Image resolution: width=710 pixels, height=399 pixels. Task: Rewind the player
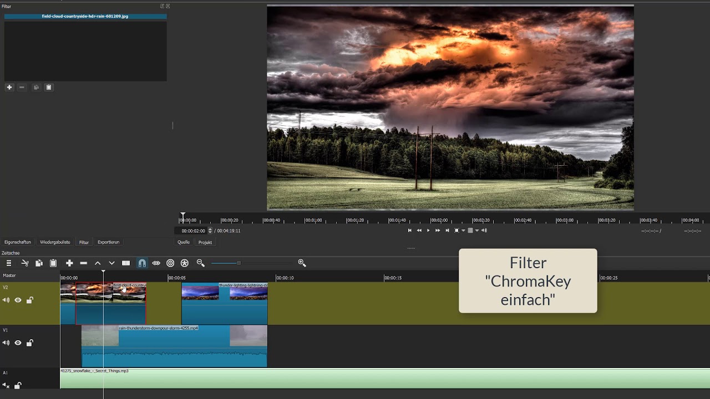click(x=419, y=231)
